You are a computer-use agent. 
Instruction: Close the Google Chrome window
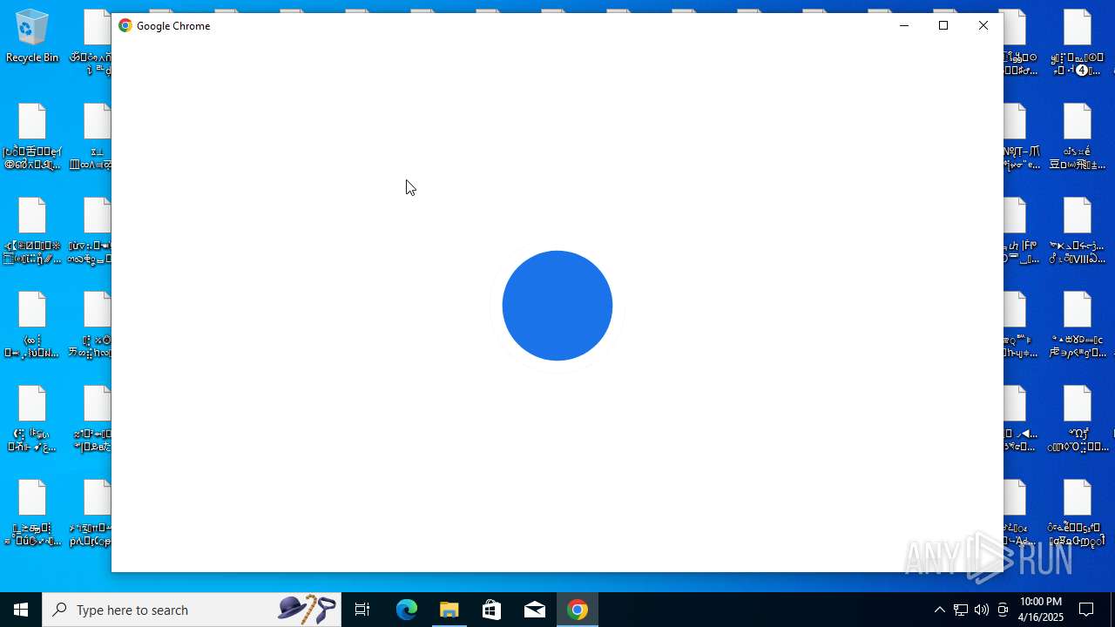pyautogui.click(x=983, y=25)
